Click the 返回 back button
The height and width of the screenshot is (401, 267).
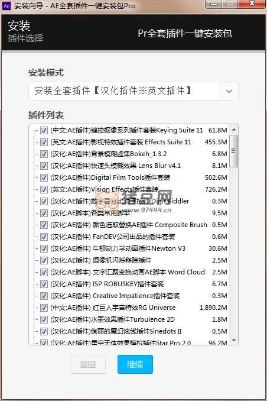pos(88,364)
